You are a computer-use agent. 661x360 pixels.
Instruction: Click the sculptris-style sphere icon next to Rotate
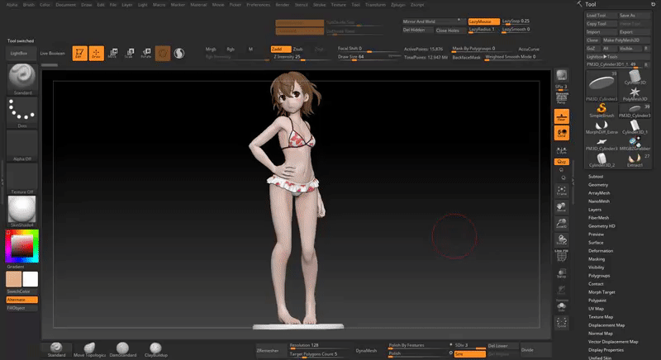(x=179, y=53)
